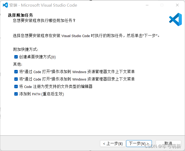Go back with the 上一步(B) button
Image resolution: width=185 pixels, height=151 pixels.
pos(113,144)
